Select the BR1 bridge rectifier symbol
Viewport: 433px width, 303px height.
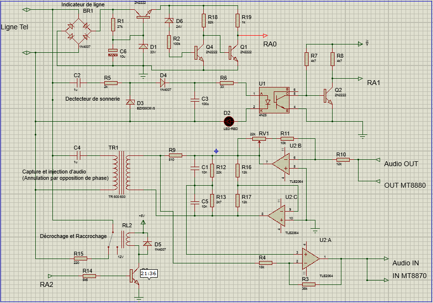[78, 31]
